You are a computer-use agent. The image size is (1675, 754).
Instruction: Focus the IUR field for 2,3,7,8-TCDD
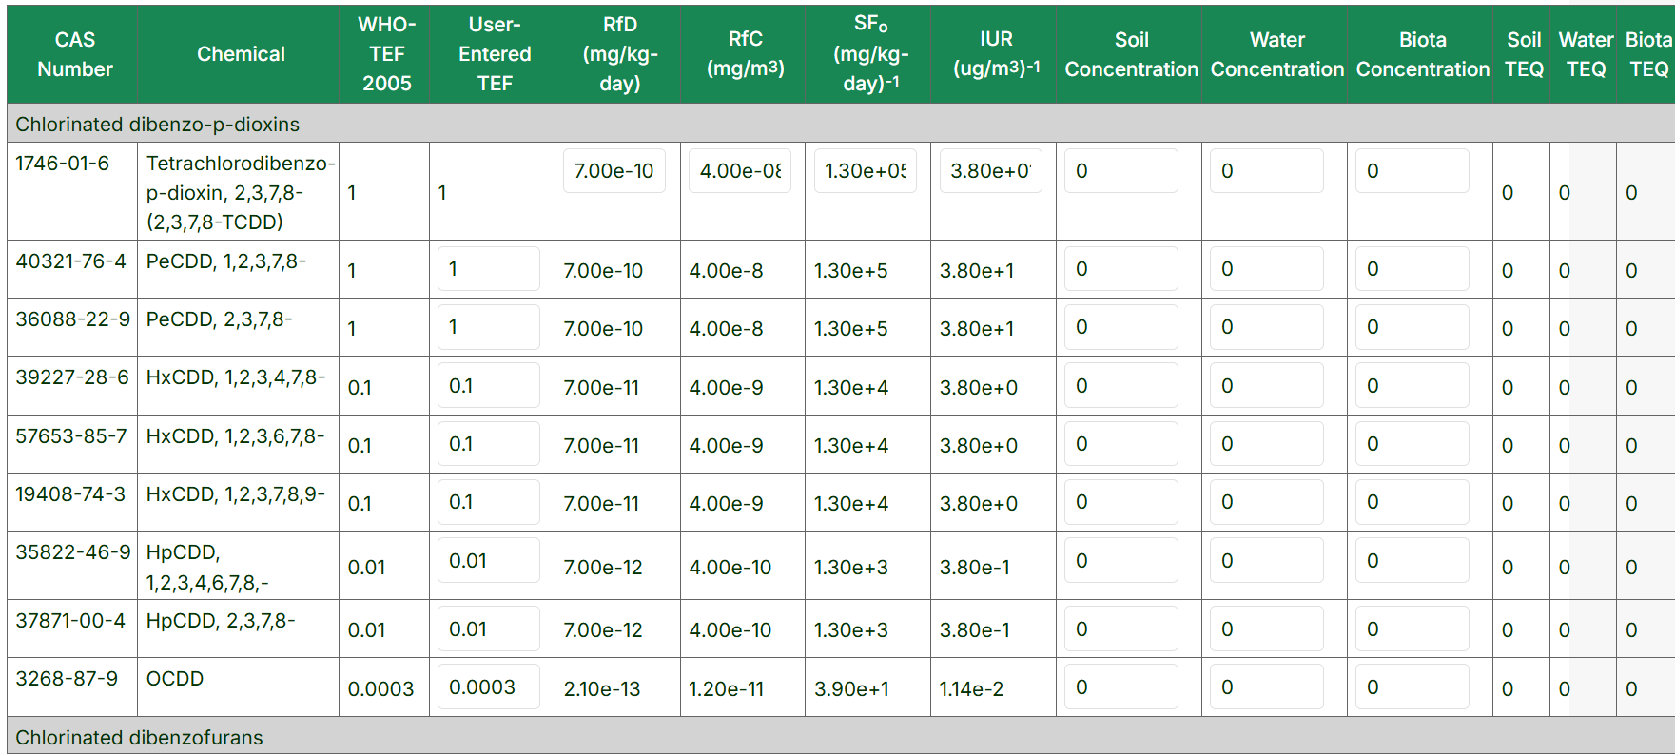click(990, 171)
